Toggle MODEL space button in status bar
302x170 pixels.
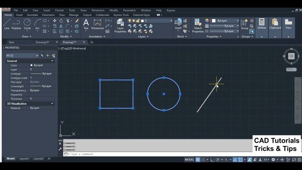(x=189, y=160)
